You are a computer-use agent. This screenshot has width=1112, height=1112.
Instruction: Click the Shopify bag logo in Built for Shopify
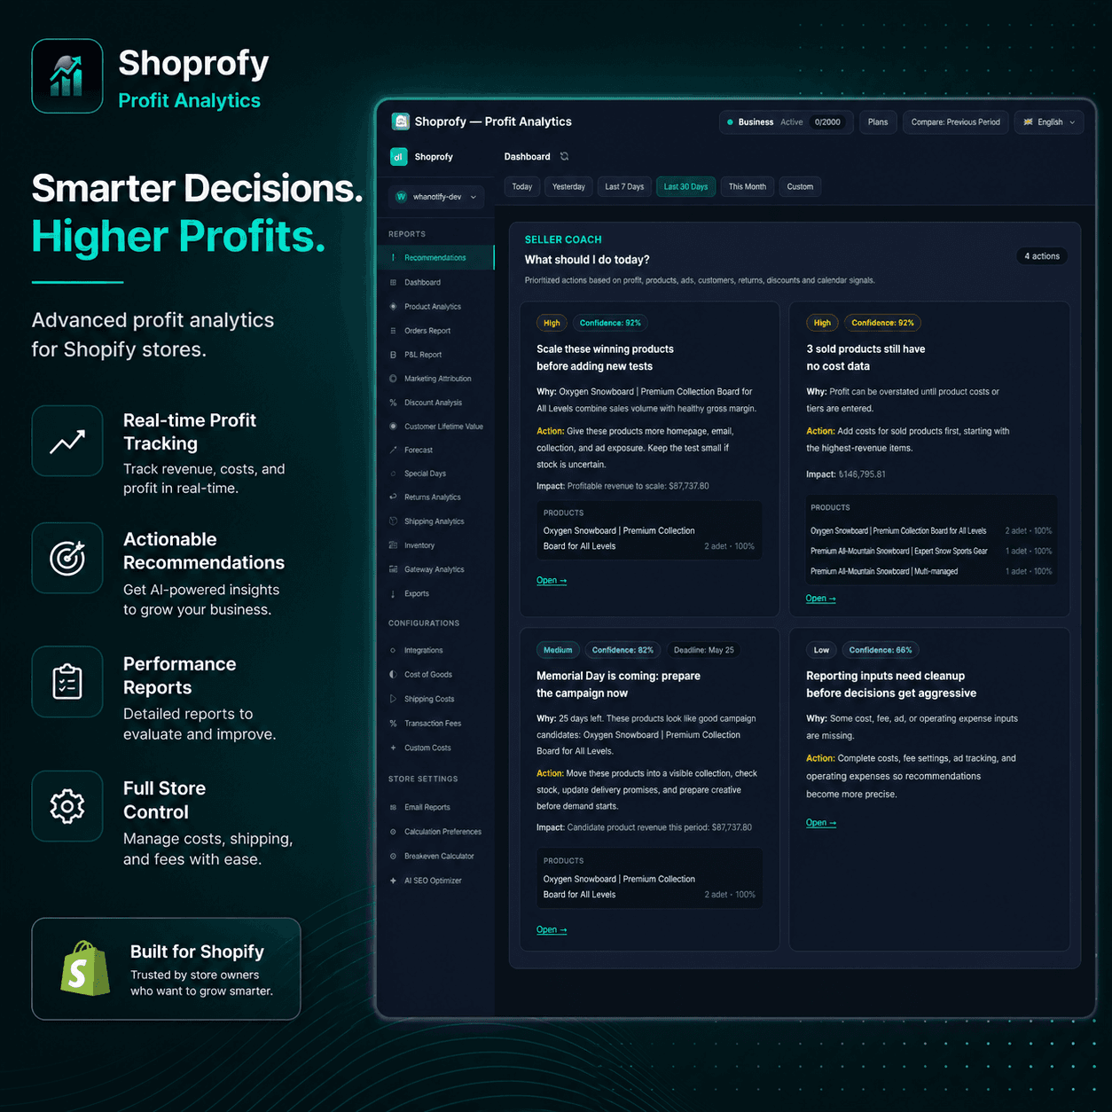(85, 968)
